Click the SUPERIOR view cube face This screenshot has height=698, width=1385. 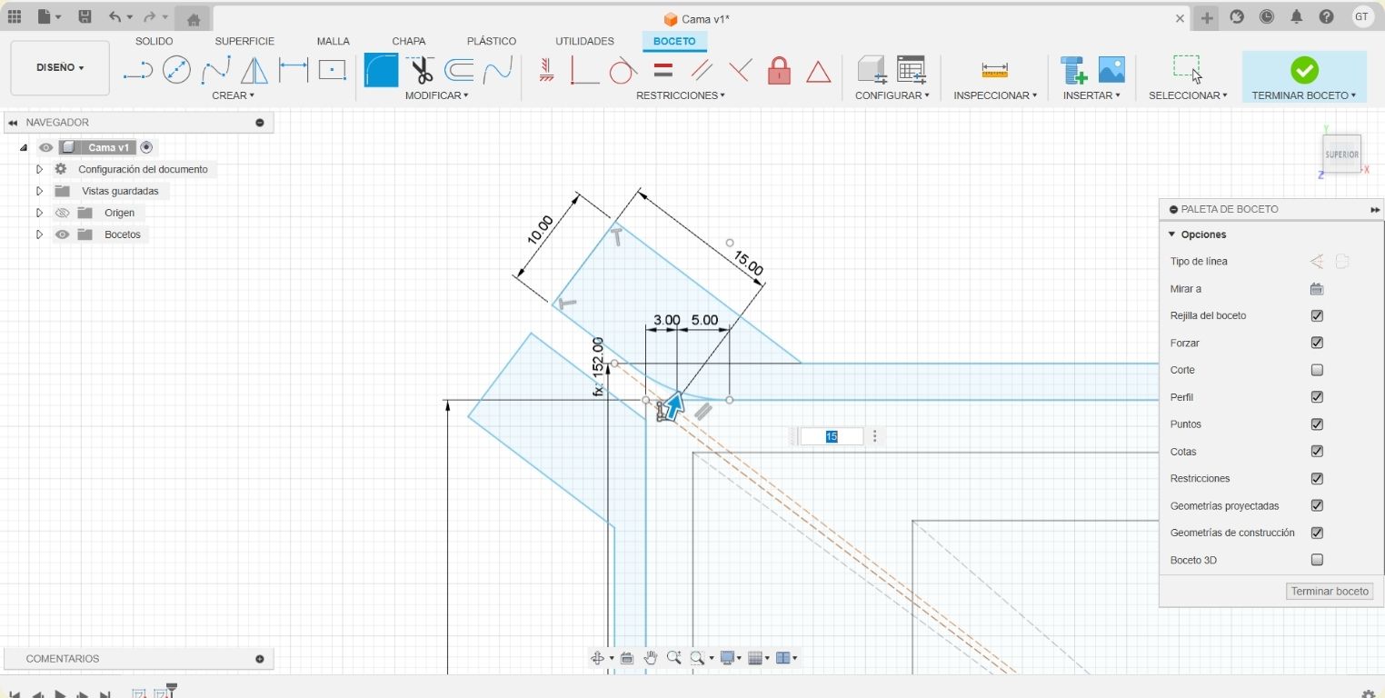[1341, 155]
